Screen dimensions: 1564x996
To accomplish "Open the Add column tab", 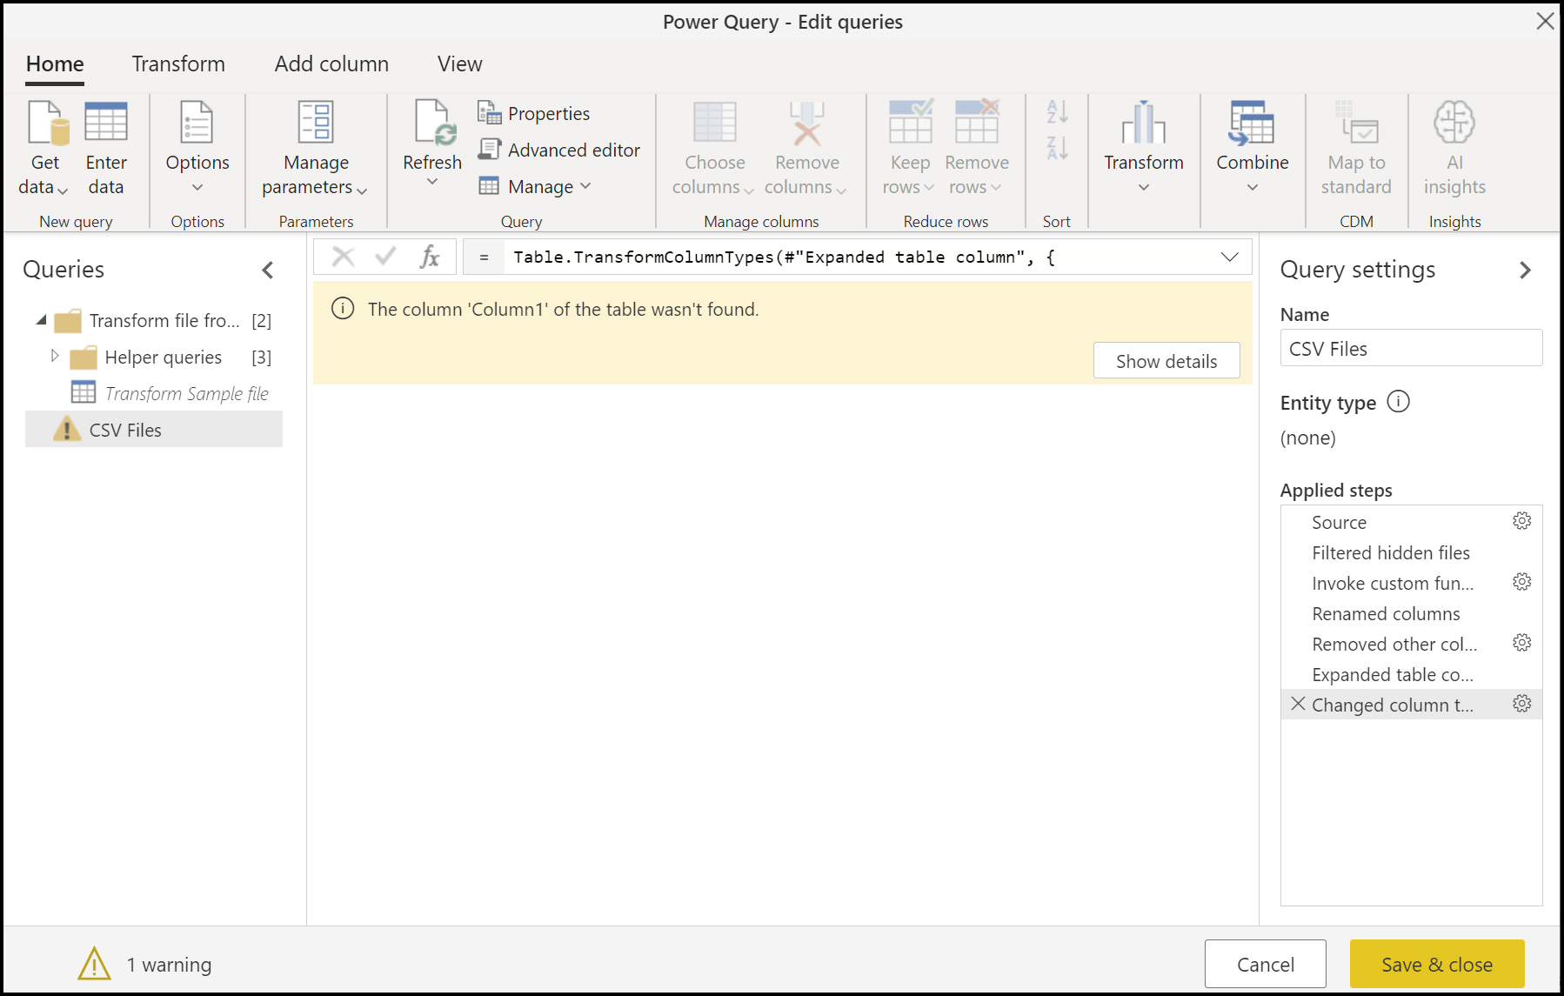I will (331, 64).
